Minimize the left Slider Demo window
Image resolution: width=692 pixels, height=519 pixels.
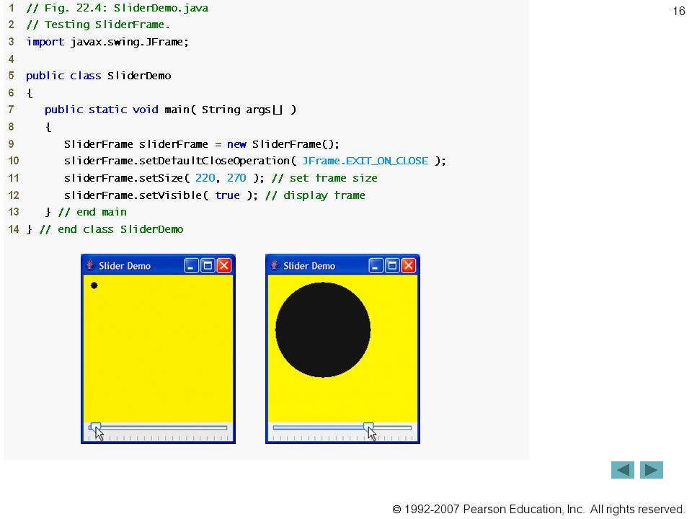tap(191, 266)
